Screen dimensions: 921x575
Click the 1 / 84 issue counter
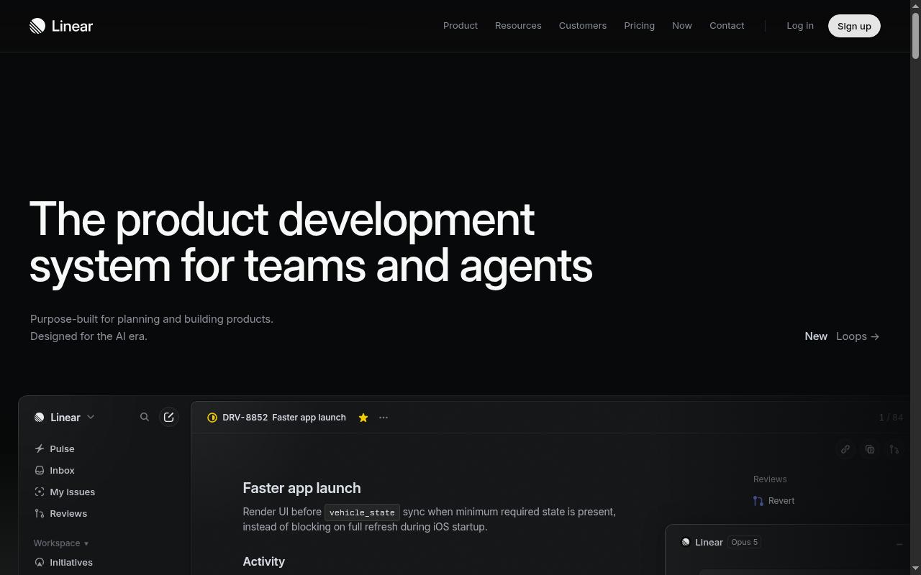pos(891,418)
